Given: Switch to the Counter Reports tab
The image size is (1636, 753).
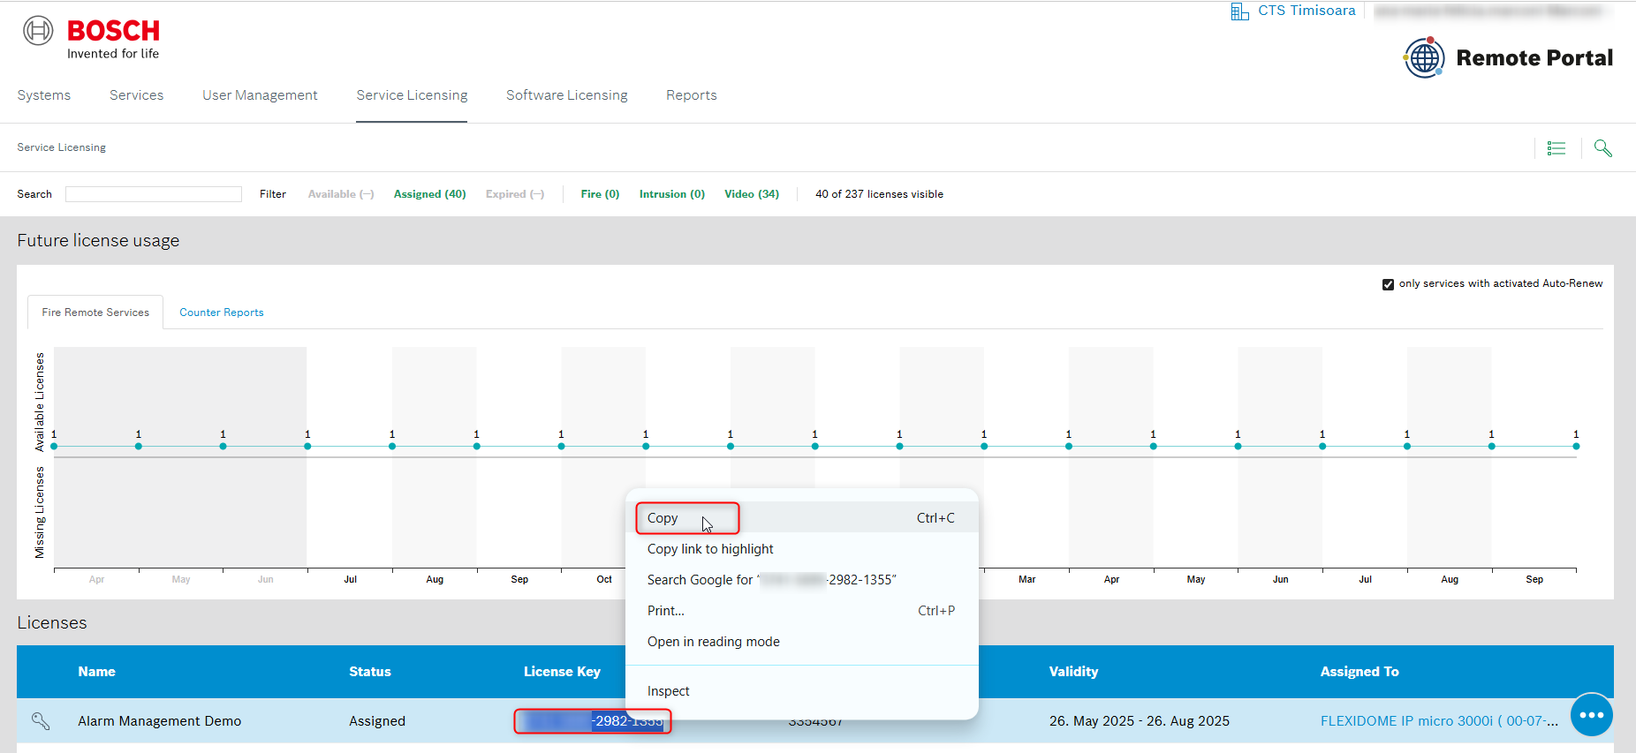Looking at the screenshot, I should coord(221,312).
